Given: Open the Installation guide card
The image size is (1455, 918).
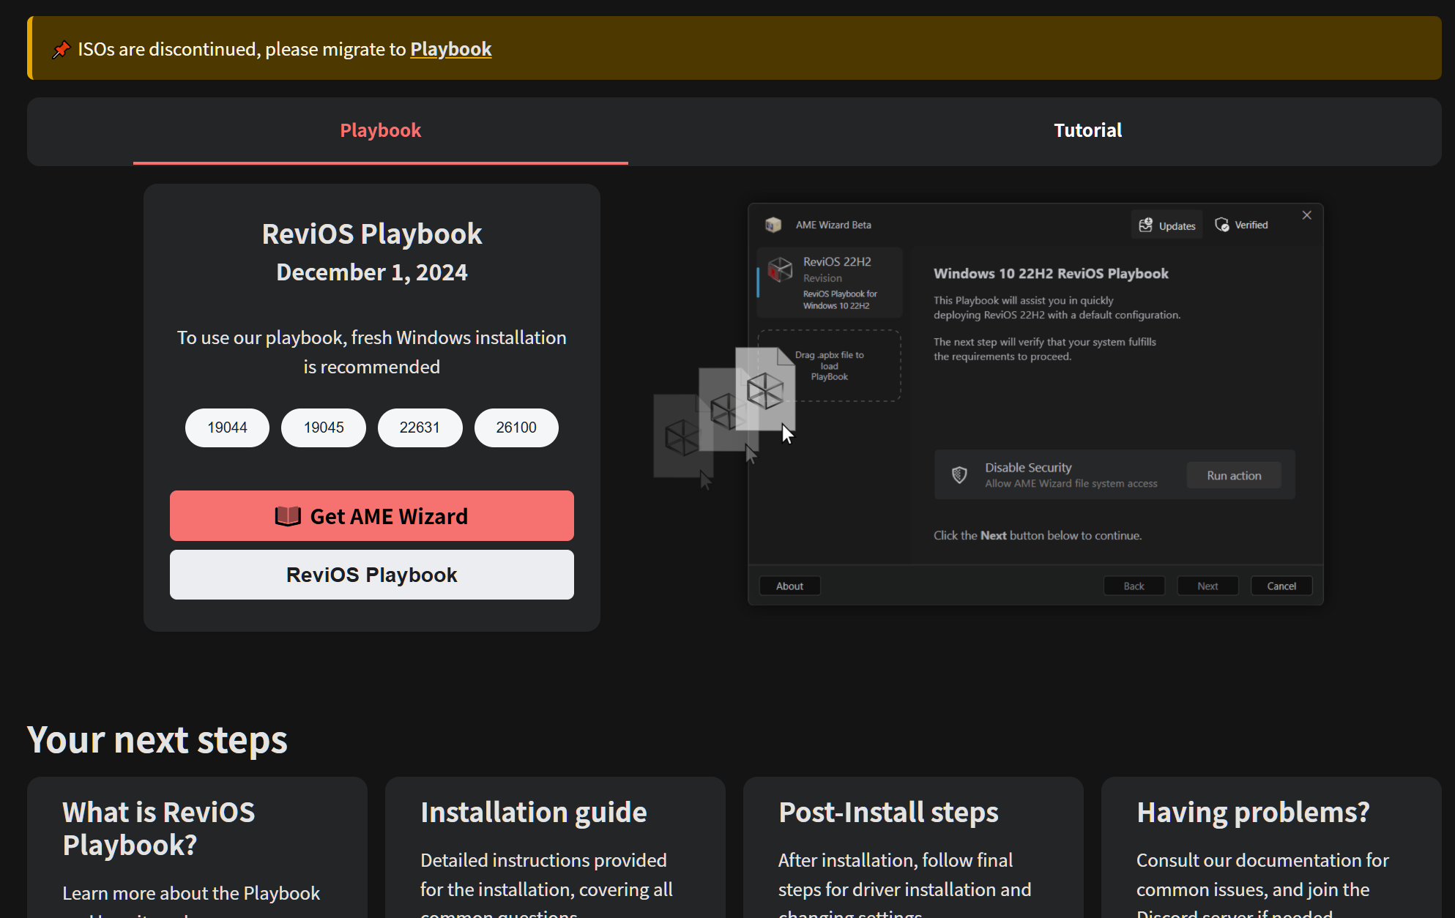Looking at the screenshot, I should (533, 813).
